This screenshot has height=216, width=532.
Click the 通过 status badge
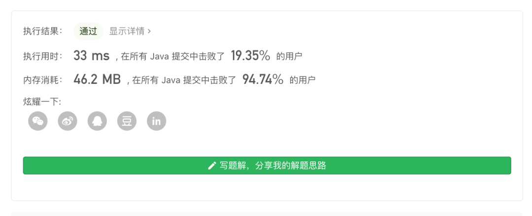click(x=88, y=31)
